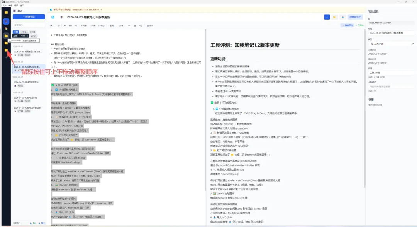The width and height of the screenshot is (417, 227).
Task: Apply bold with the B toolbar button
Action: click(x=51, y=25)
